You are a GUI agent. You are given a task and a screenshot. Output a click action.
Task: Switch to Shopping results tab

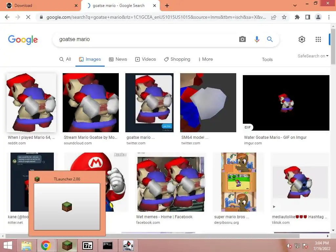coord(177,59)
